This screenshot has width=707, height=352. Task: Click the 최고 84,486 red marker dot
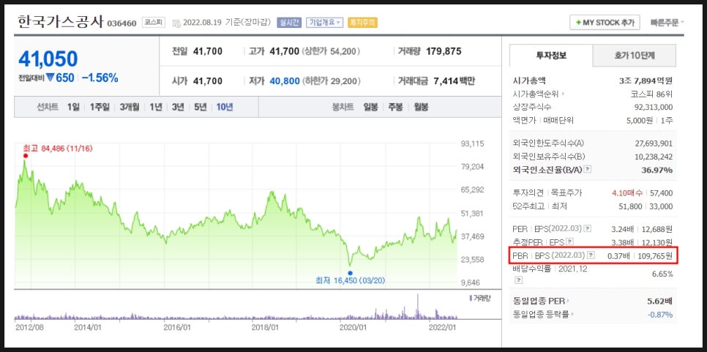click(25, 156)
